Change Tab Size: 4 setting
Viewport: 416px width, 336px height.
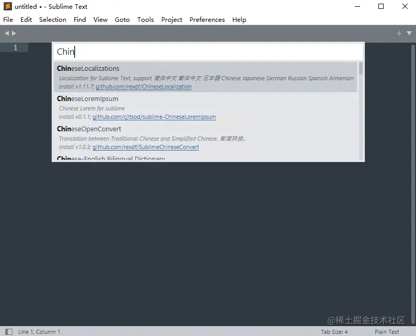point(334,332)
